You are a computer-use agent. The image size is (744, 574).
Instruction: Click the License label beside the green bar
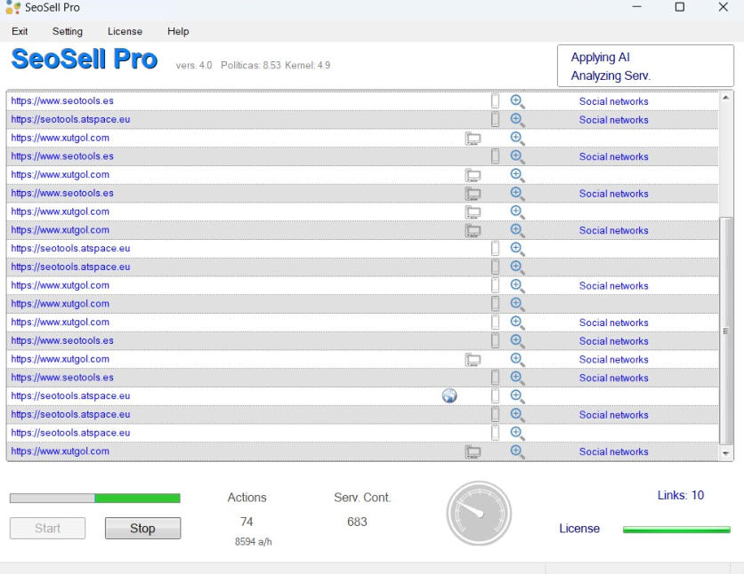coord(579,529)
